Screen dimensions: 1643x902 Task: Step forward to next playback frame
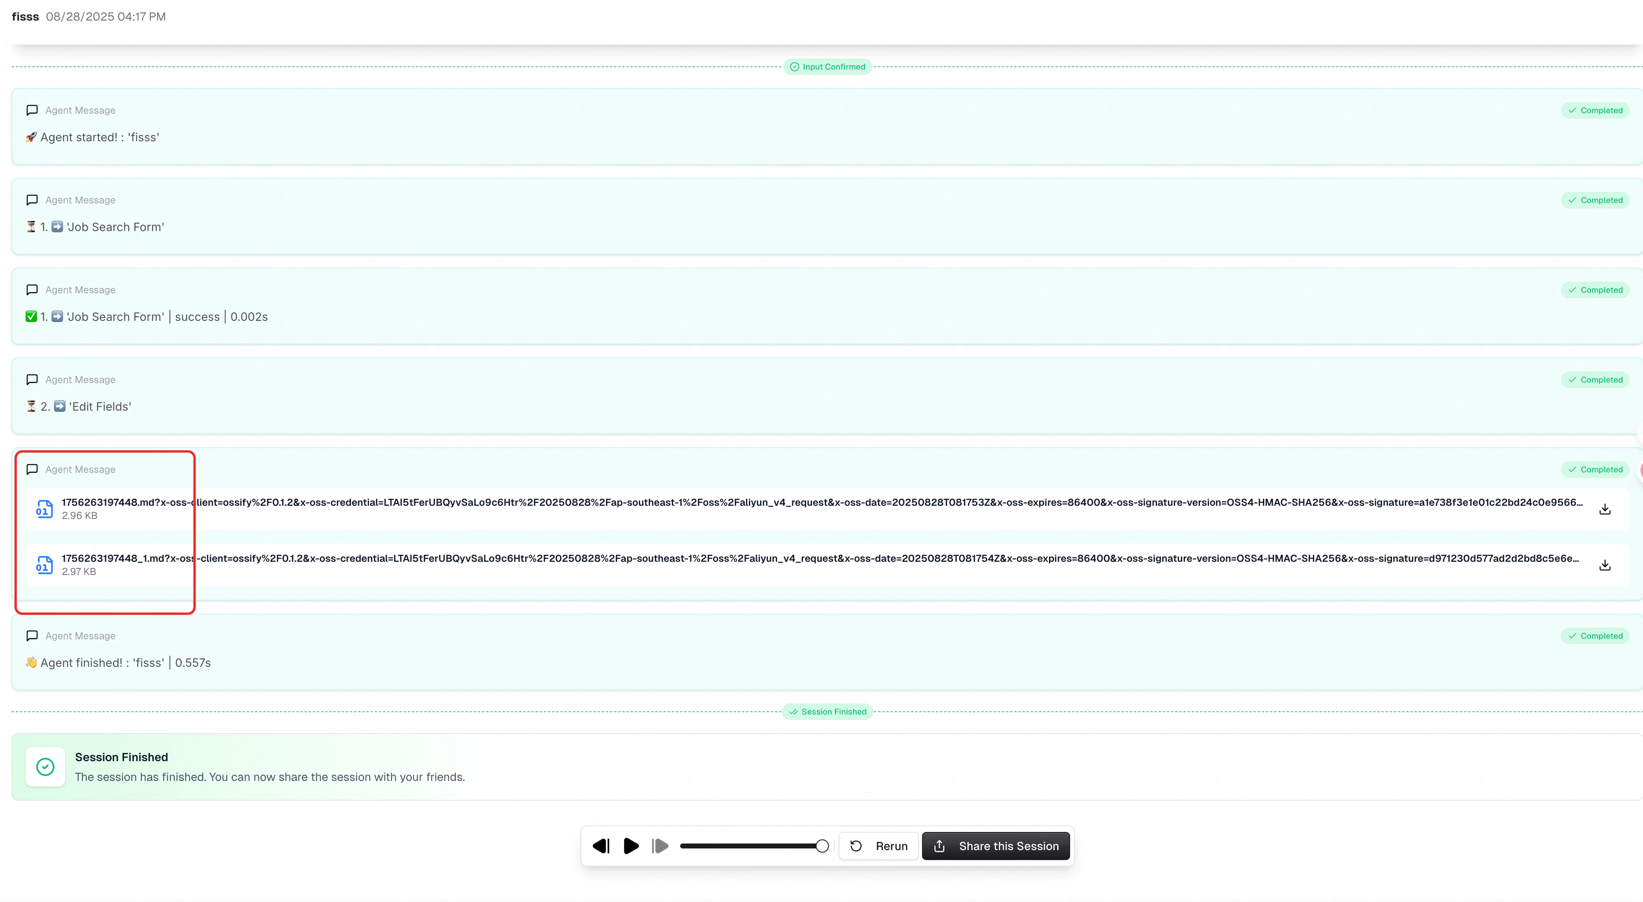pos(660,846)
